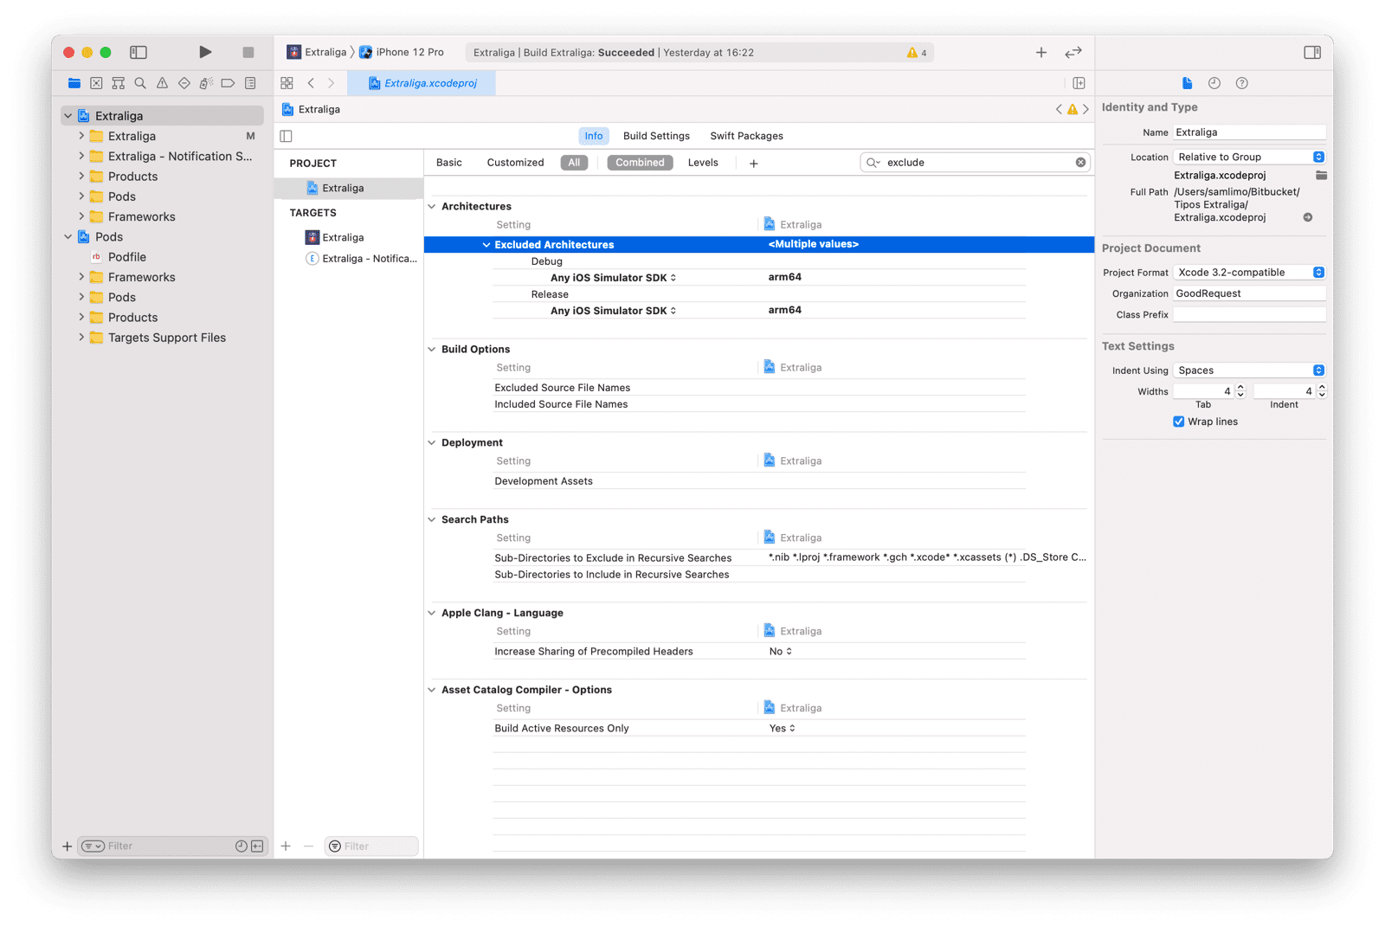Open the Find navigator magnifier icon

[x=140, y=83]
